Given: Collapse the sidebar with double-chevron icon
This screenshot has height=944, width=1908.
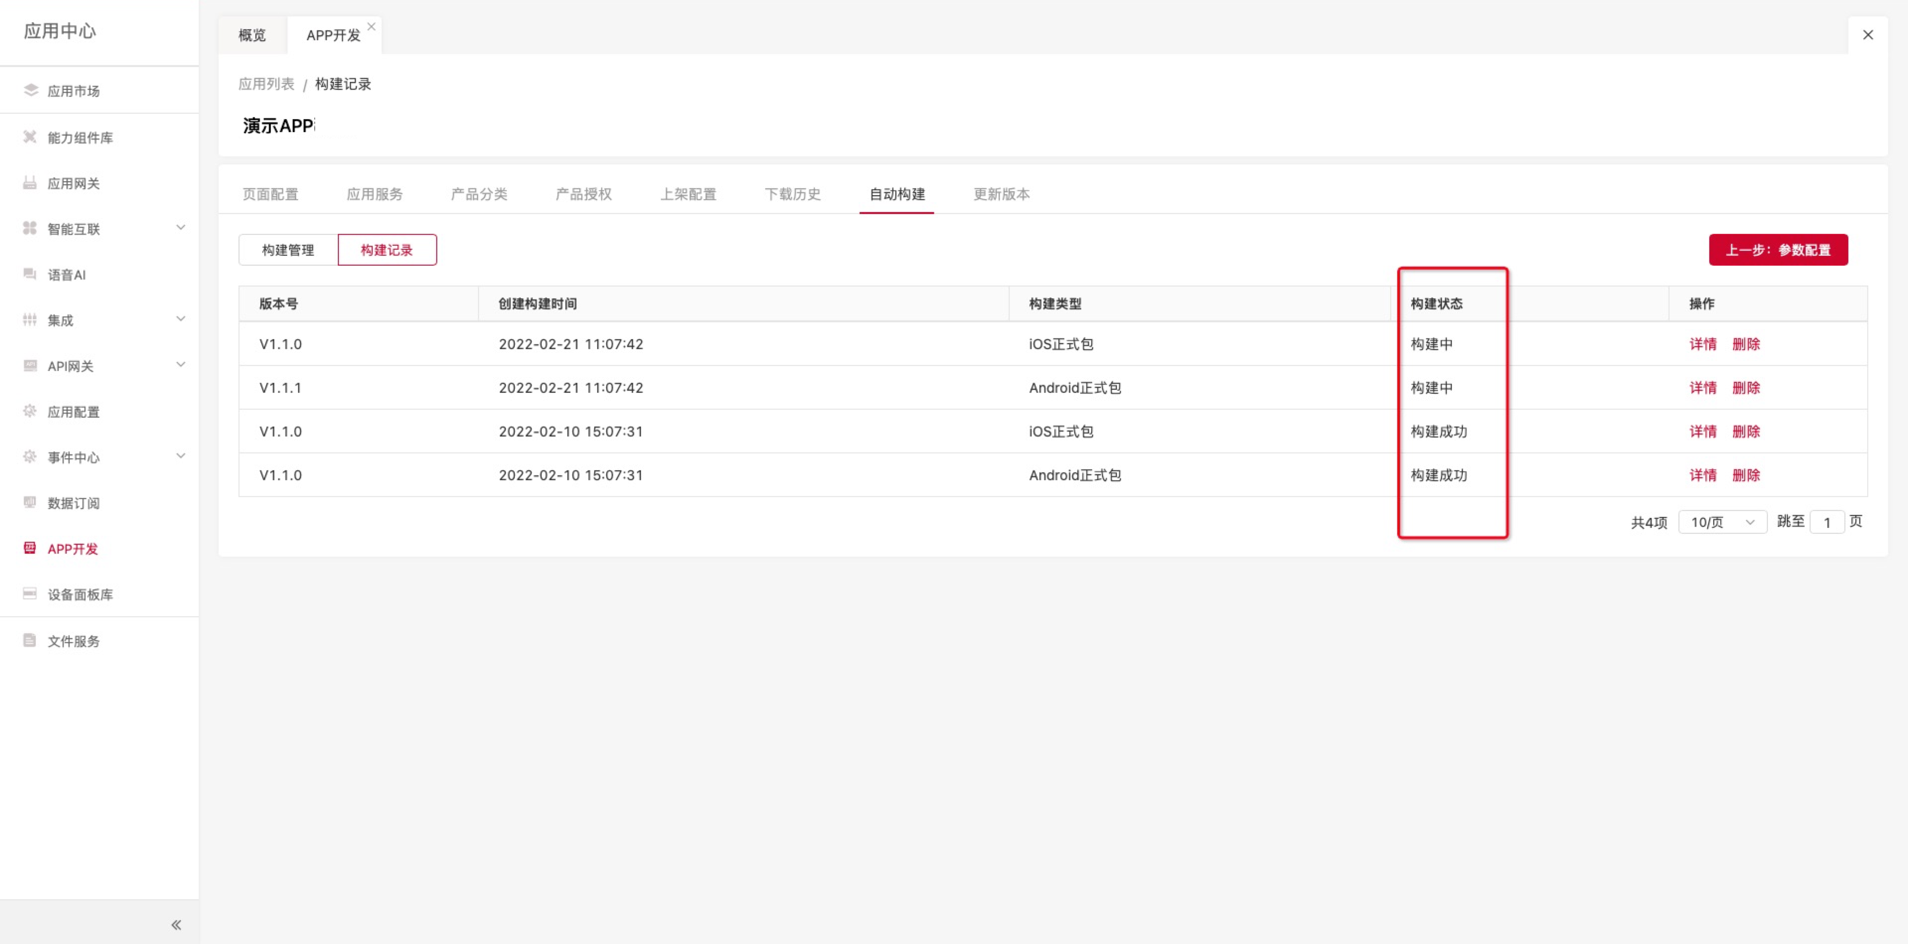Looking at the screenshot, I should coord(176,925).
